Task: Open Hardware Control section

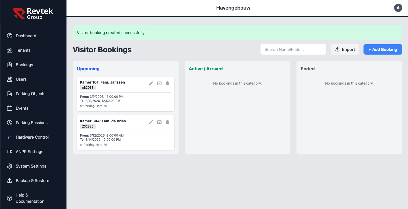Action: point(32,137)
